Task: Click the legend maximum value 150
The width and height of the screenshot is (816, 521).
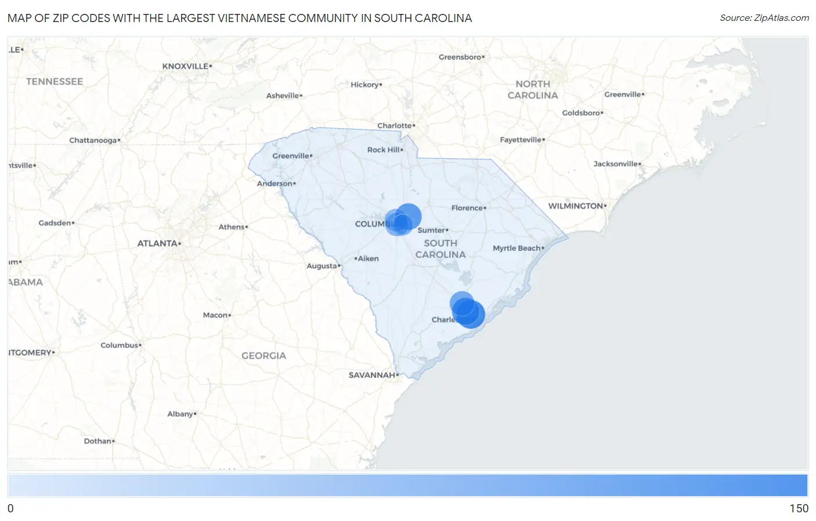Action: (799, 508)
